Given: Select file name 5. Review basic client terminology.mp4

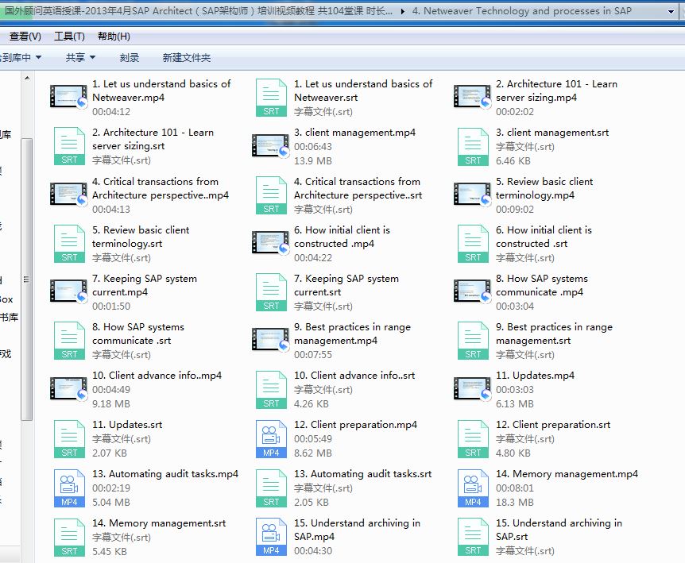Looking at the screenshot, I should (544, 188).
